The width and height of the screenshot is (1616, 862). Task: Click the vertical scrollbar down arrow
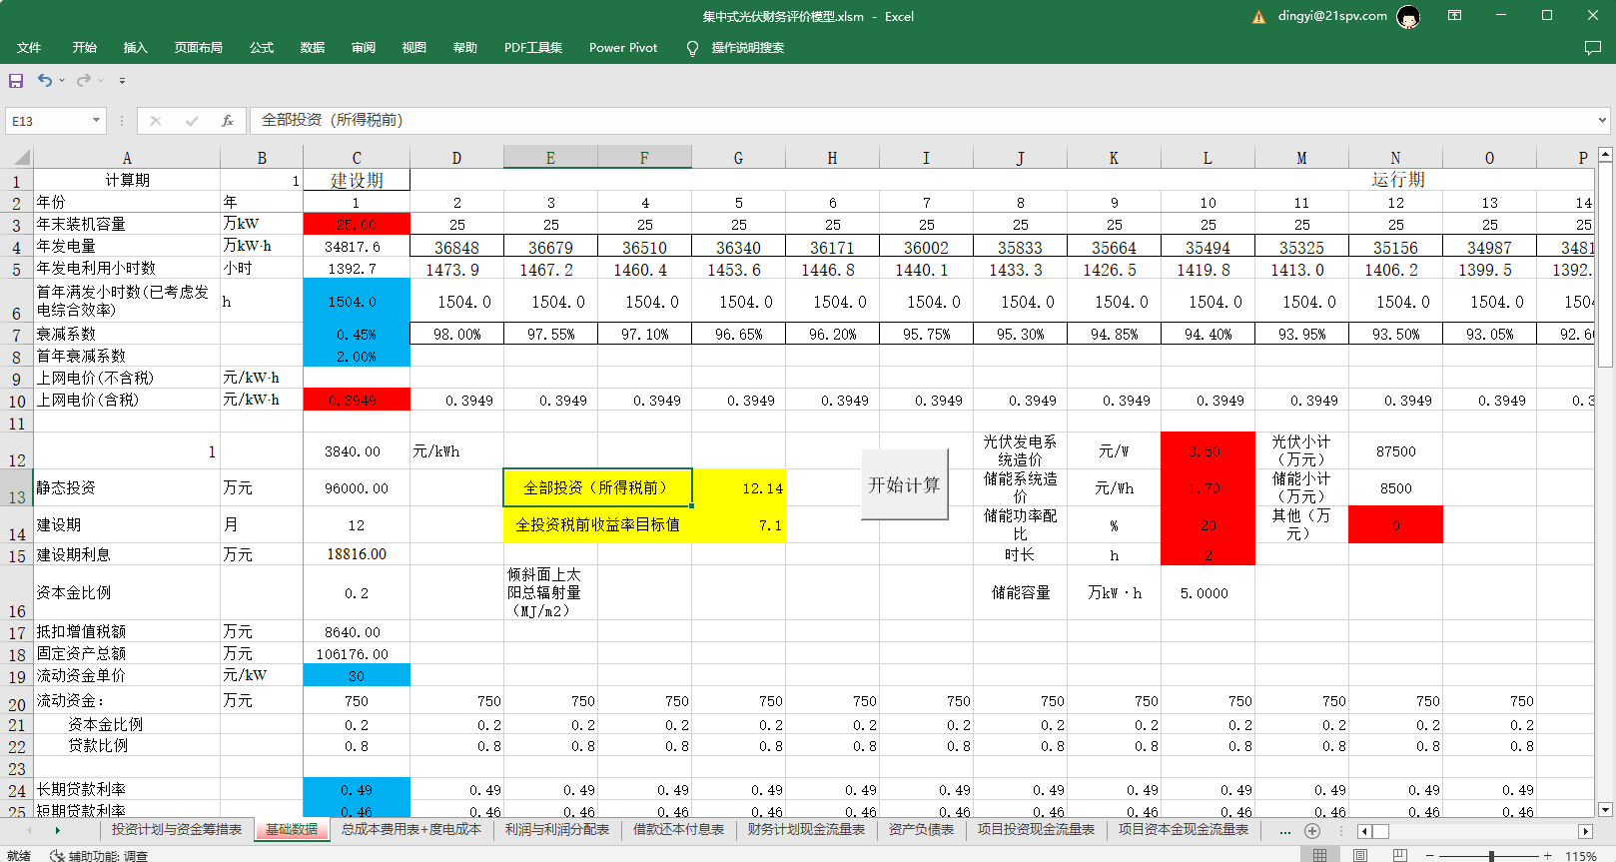click(1606, 810)
